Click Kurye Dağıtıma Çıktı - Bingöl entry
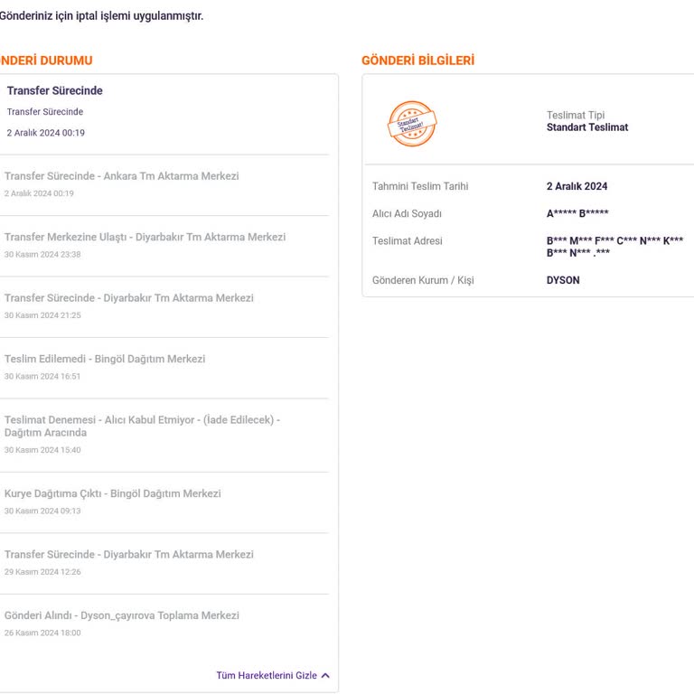Image resolution: width=694 pixels, height=694 pixels. [113, 493]
